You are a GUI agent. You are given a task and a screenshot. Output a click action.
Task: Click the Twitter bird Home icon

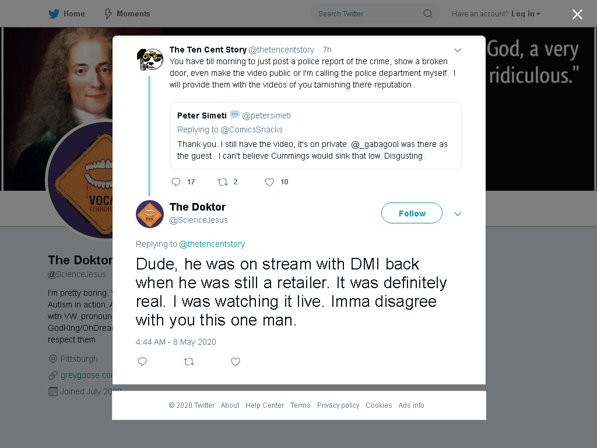[54, 14]
